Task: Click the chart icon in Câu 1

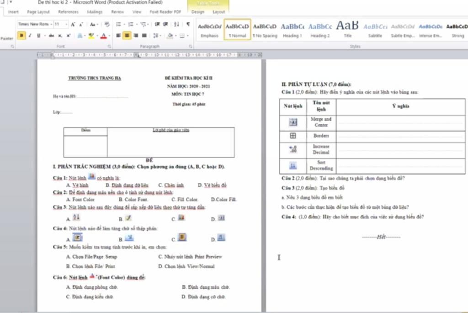Action: [x=91, y=176]
